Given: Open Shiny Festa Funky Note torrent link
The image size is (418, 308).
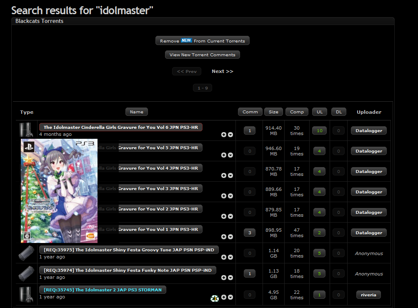Looking at the screenshot, I should [x=128, y=270].
